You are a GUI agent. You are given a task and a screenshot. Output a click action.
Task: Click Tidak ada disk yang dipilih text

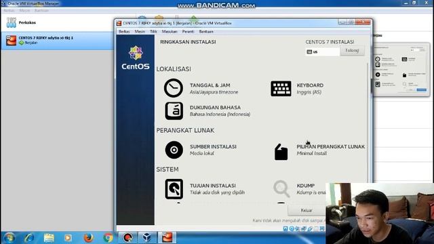pyautogui.click(x=217, y=192)
